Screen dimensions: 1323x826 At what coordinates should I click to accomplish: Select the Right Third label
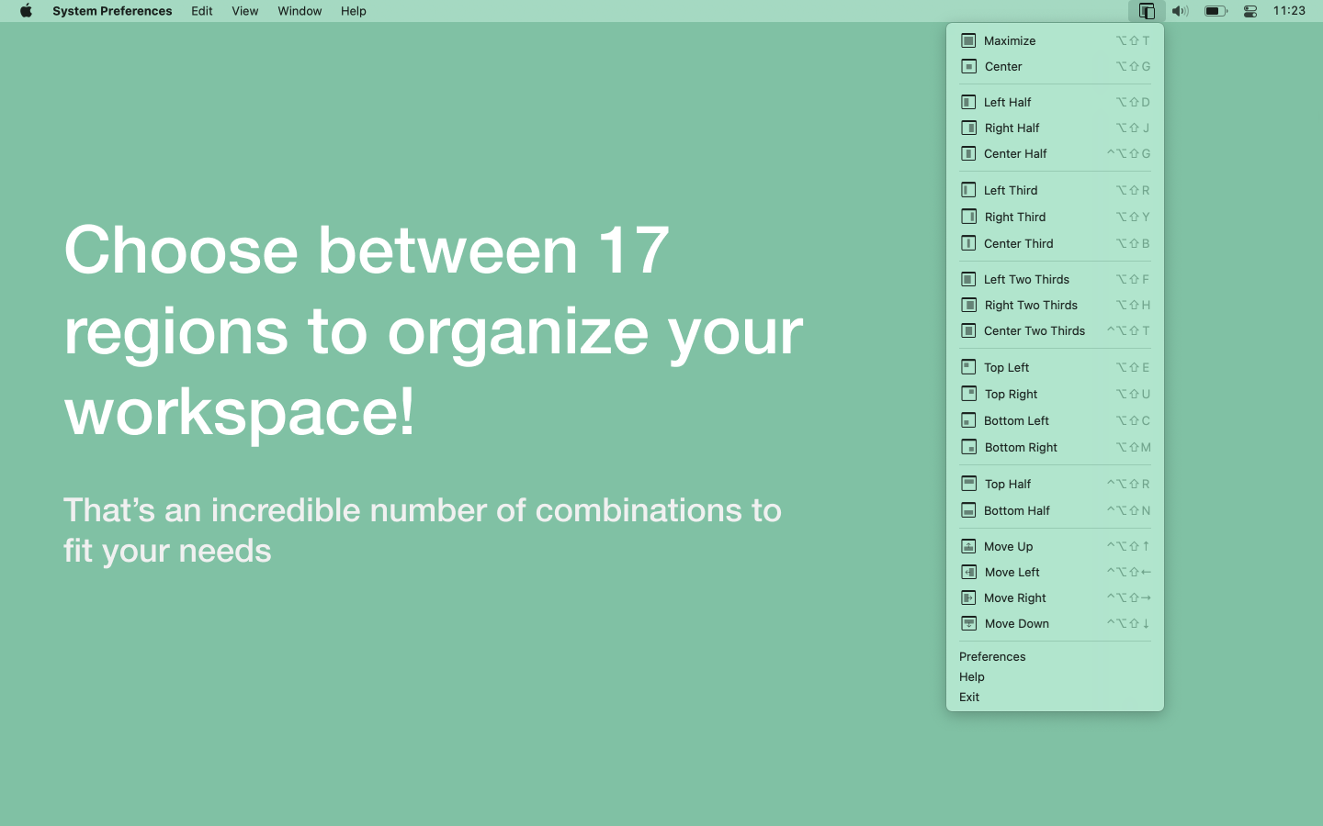[1015, 217]
